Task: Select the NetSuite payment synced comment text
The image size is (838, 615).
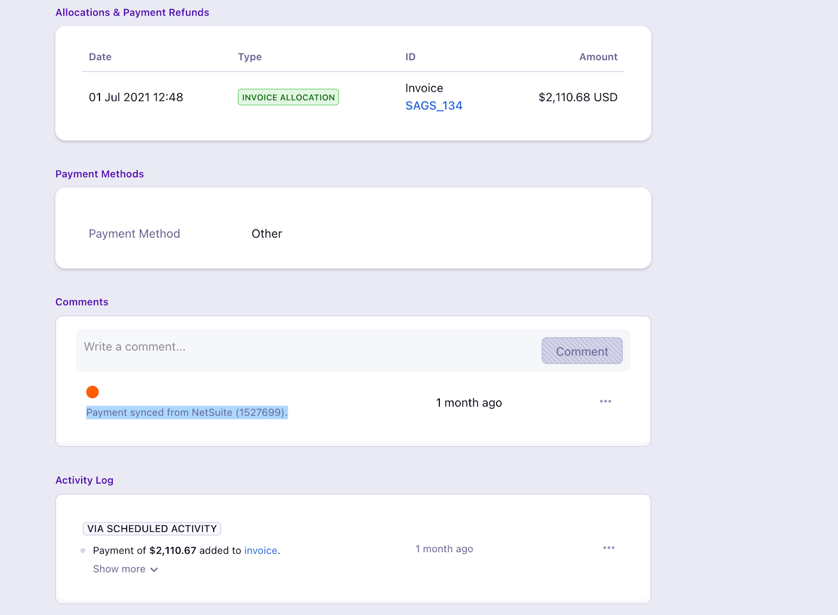Action: click(x=187, y=412)
